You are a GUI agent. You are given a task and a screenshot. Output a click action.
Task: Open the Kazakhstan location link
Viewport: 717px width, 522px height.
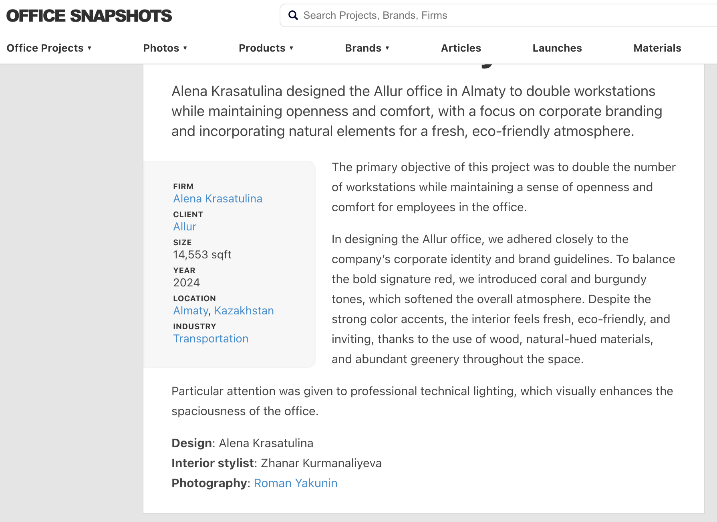pos(244,311)
